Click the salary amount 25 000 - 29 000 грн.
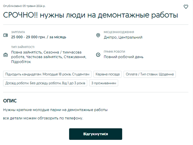Screen dimensions: 193x145 point(39,37)
